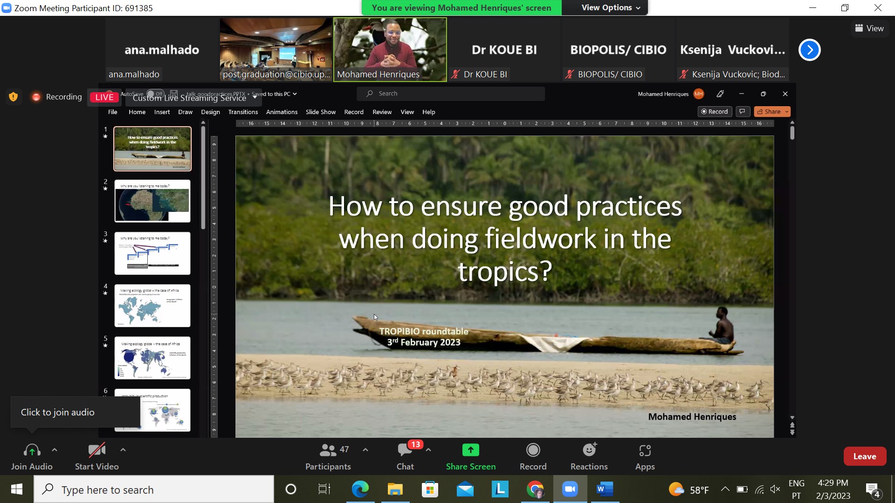Click the Cortana circle icon
The height and width of the screenshot is (503, 895).
pos(291,489)
